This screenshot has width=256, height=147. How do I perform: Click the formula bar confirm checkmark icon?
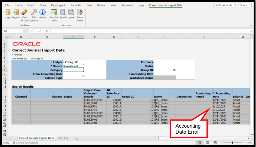(x=39, y=31)
